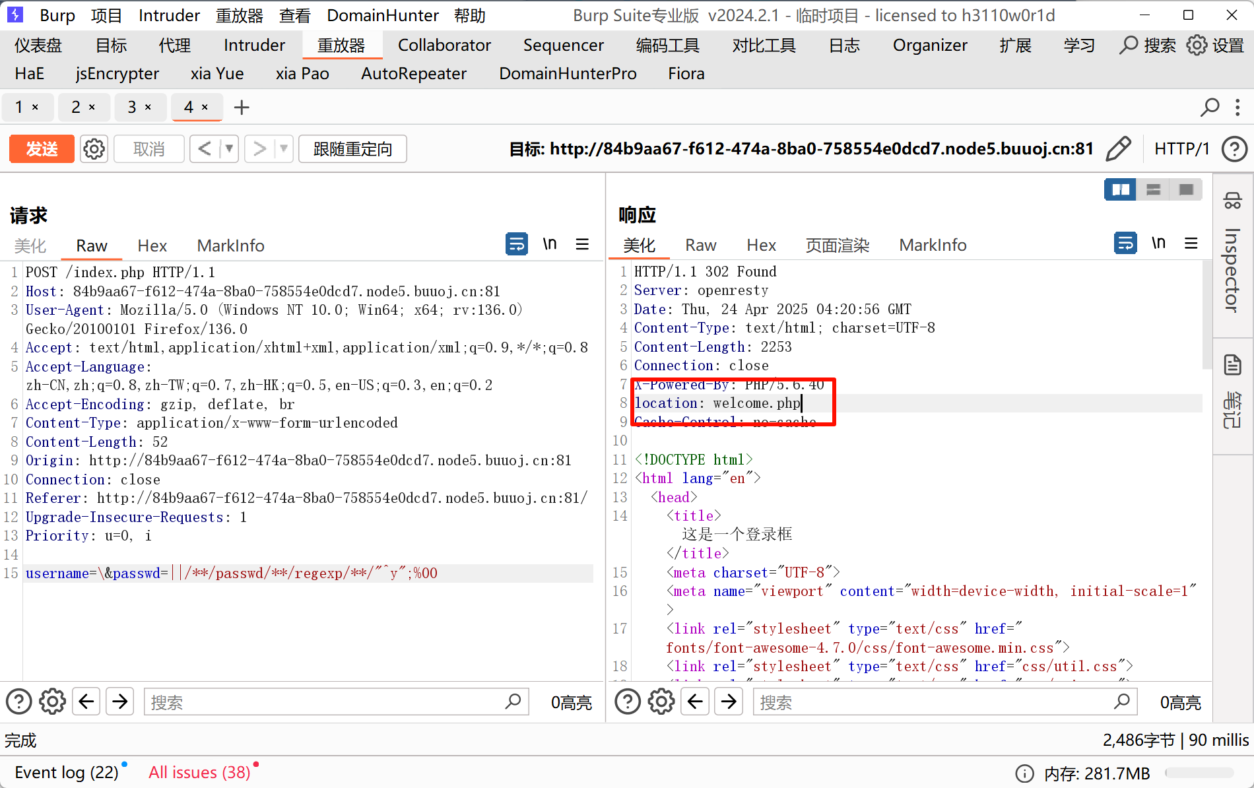Open repeater tabs kebab menu
1254x788 pixels.
pos(1237,107)
